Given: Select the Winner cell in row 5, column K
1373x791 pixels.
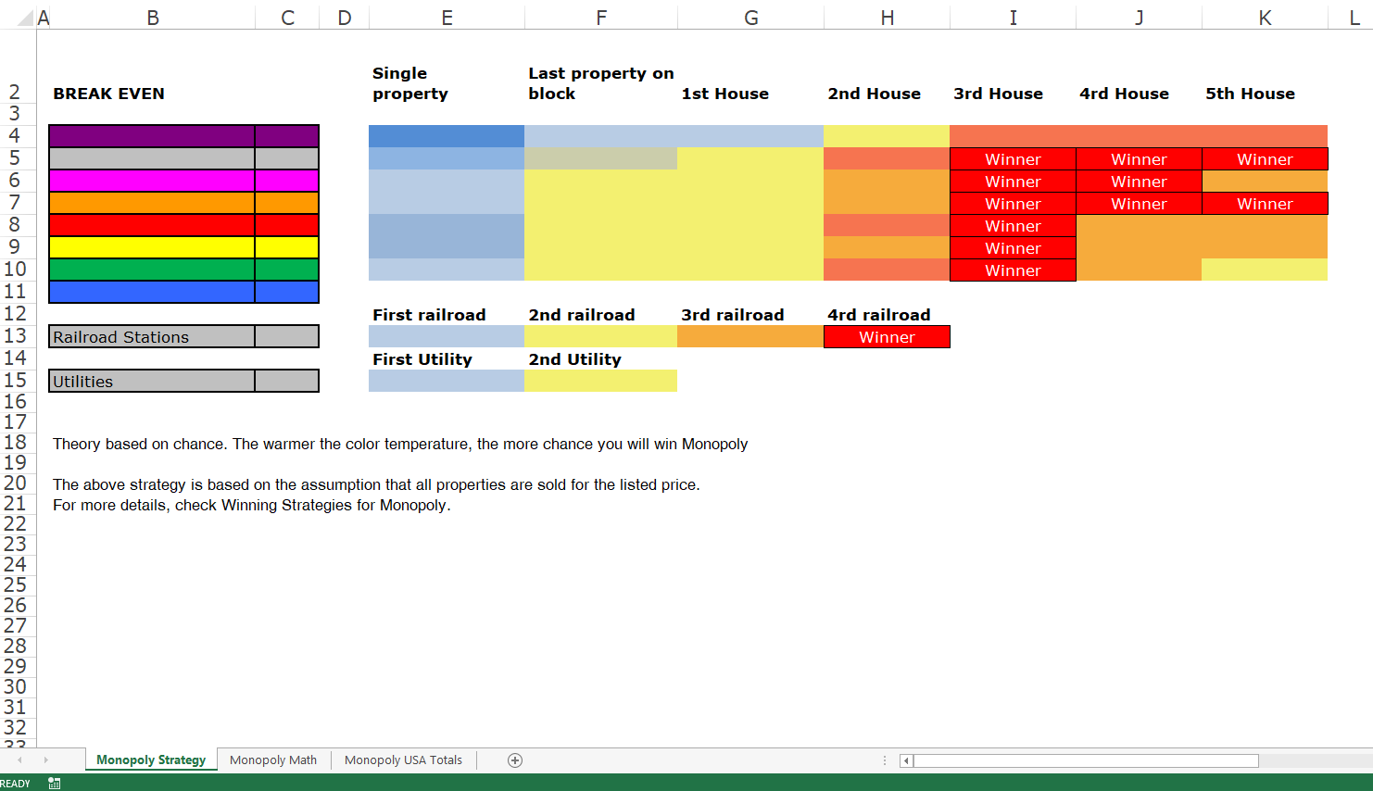Looking at the screenshot, I should point(1265,159).
